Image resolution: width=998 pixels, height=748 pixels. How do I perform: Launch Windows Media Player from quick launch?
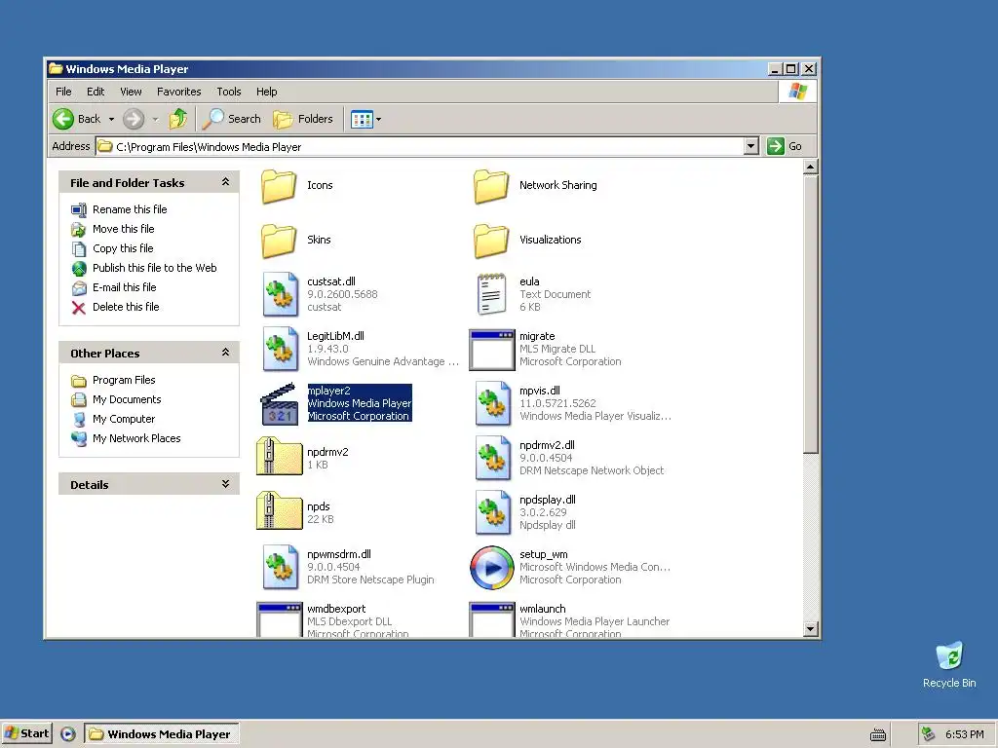pyautogui.click(x=68, y=734)
